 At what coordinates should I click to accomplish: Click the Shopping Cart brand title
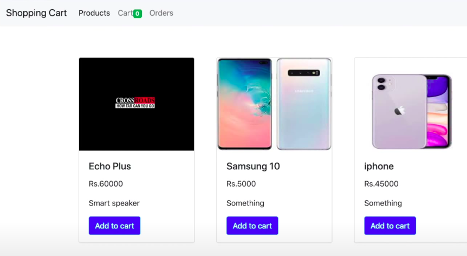click(36, 13)
